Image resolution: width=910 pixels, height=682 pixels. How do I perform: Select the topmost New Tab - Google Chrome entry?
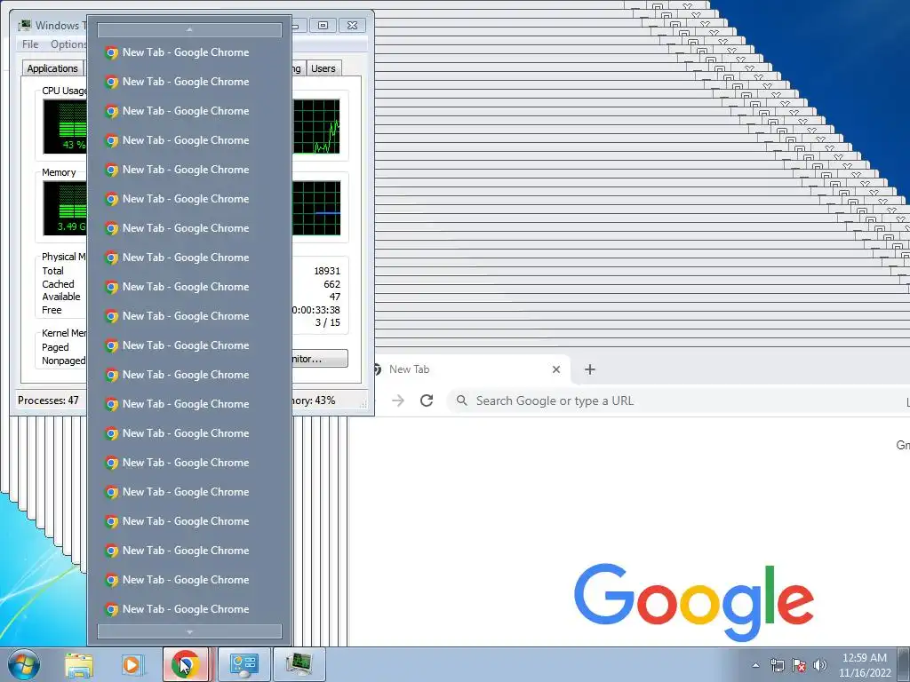(x=189, y=52)
